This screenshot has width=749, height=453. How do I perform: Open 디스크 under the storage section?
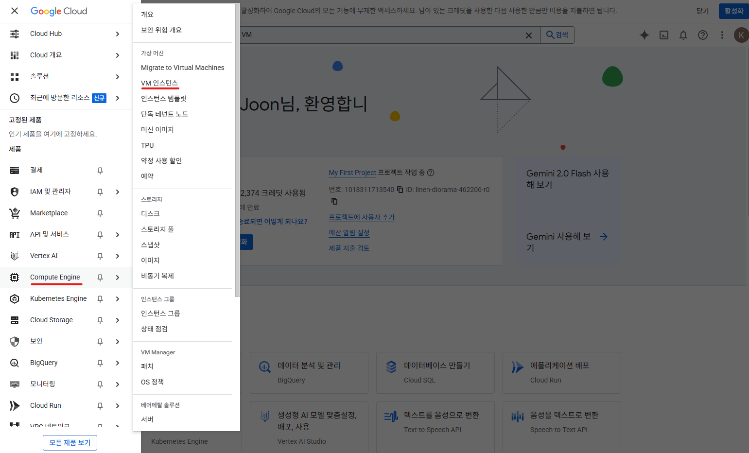150,214
